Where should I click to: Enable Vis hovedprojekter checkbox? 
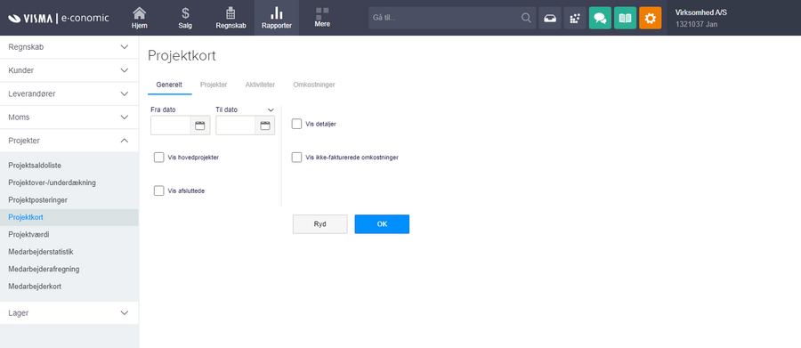point(159,158)
